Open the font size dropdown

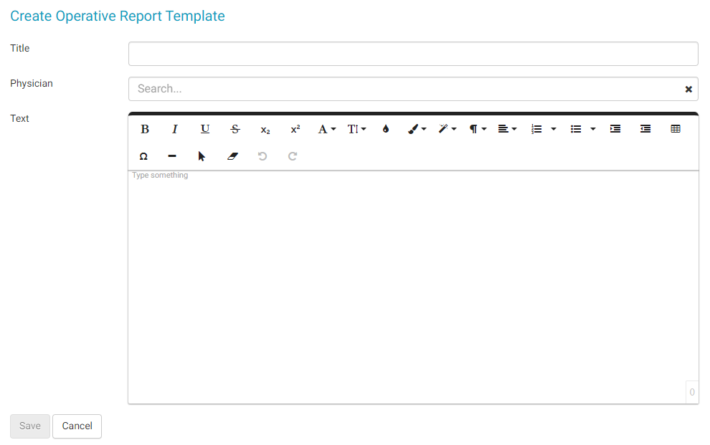click(x=356, y=129)
